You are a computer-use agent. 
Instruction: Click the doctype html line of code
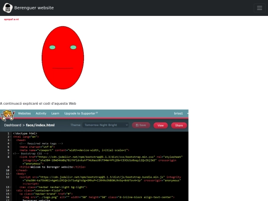coord(25,134)
